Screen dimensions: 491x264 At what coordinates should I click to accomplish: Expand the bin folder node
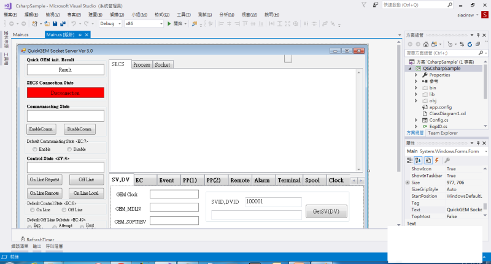click(x=416, y=88)
